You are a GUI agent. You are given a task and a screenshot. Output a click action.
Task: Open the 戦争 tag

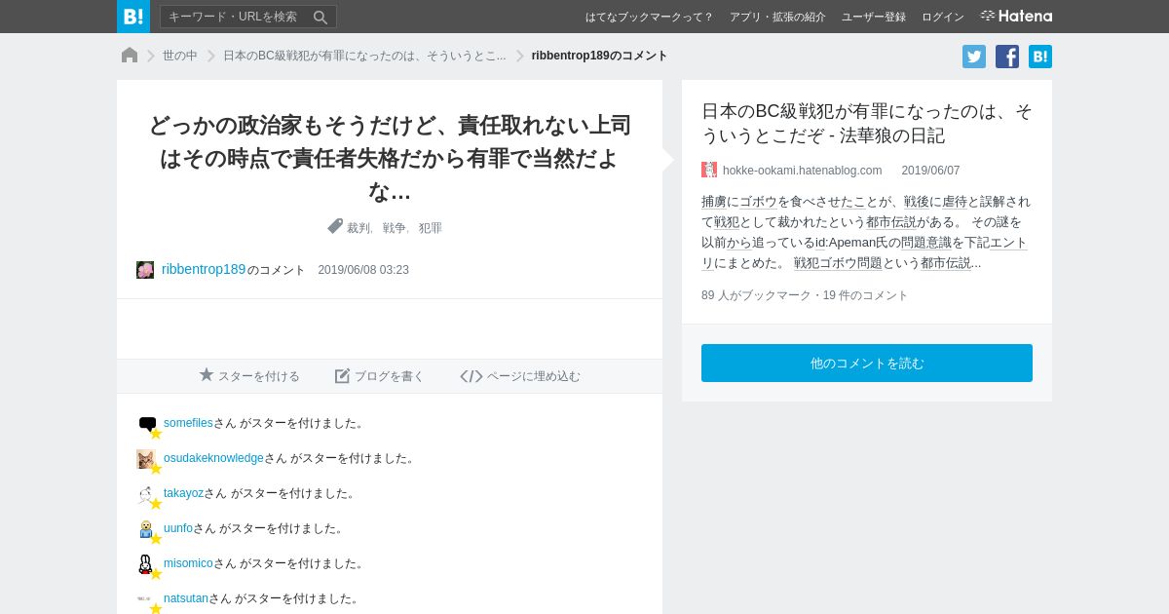point(395,228)
